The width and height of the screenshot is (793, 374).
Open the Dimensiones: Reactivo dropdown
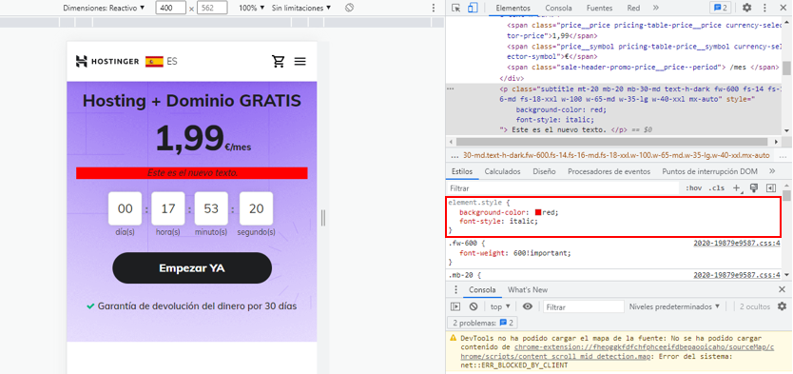tap(104, 9)
